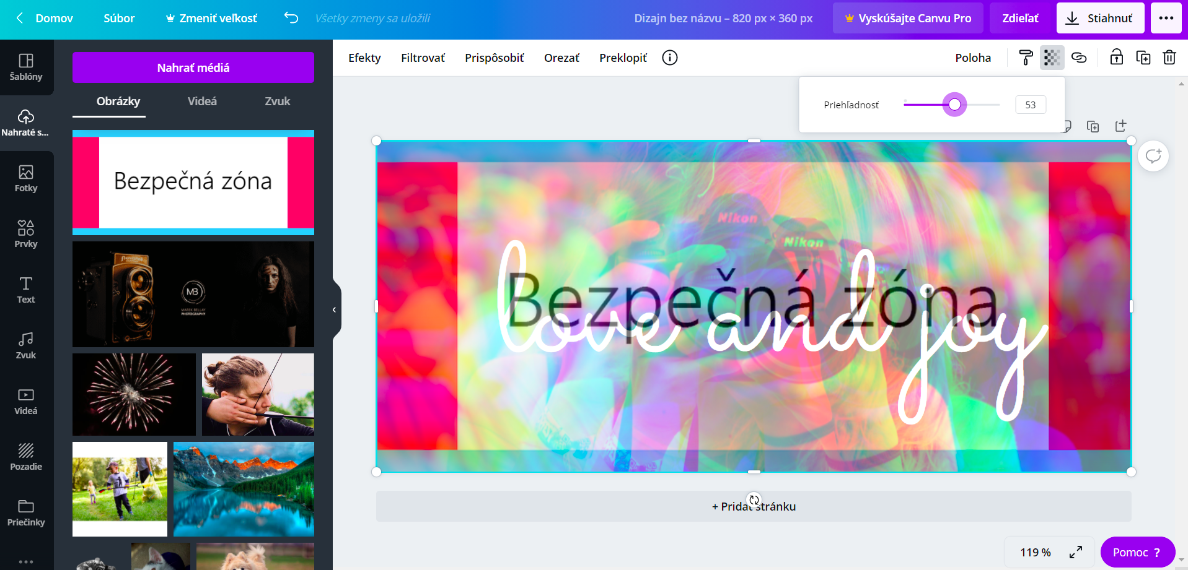Open the Fotky photos panel
Screen dimensions: 1188x570
pos(26,179)
